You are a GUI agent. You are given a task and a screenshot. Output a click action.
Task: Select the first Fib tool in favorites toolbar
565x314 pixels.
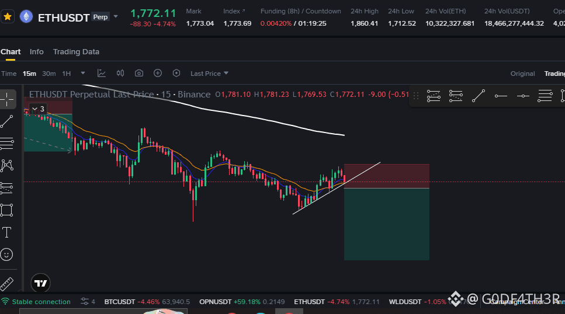pyautogui.click(x=434, y=96)
